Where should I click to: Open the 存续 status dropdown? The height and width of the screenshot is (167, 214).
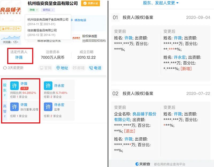click(34, 10)
